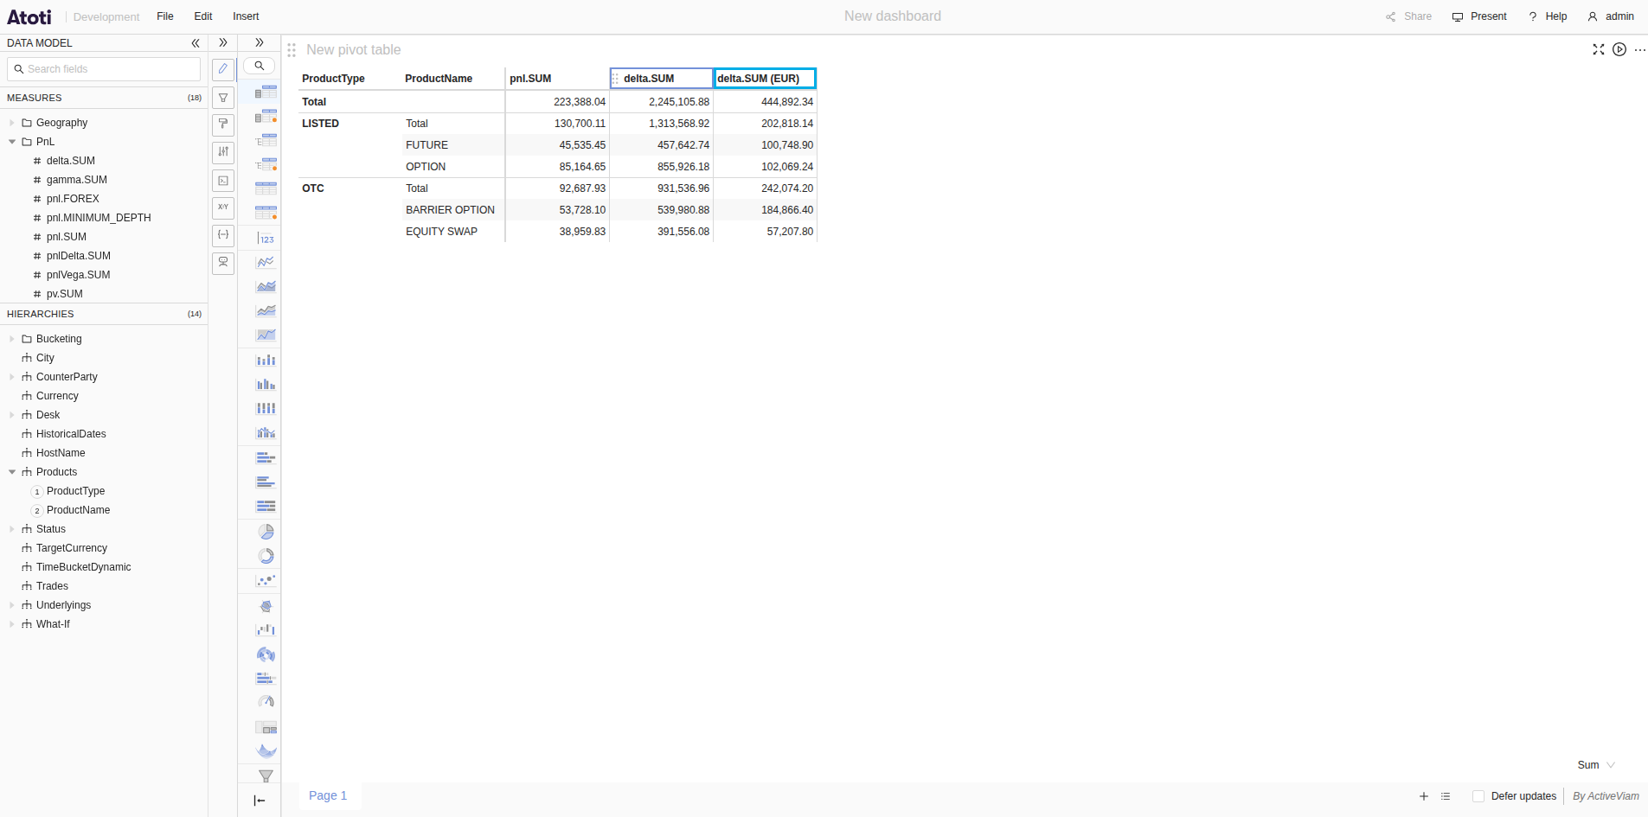Click the Share button
Screen dimensions: 1648x817
pyautogui.click(x=1408, y=16)
